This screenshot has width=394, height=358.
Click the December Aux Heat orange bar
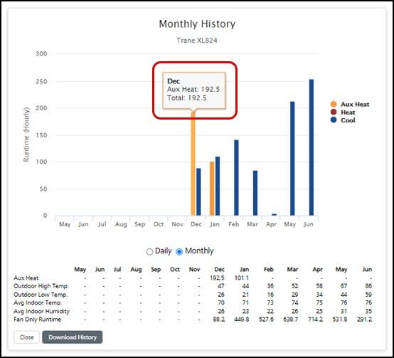[193, 164]
